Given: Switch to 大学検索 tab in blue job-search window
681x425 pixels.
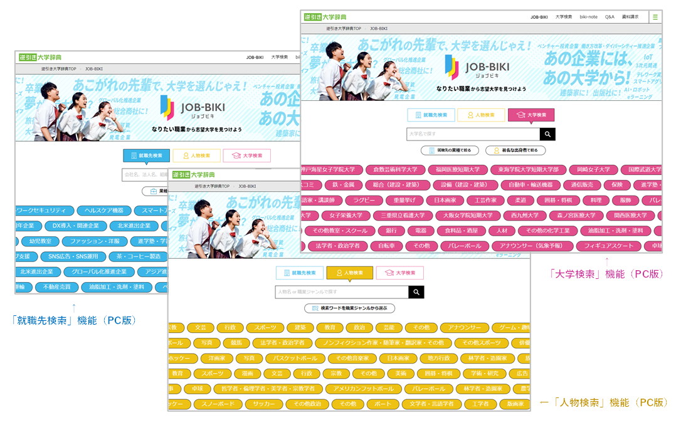Looking at the screenshot, I should click(246, 155).
